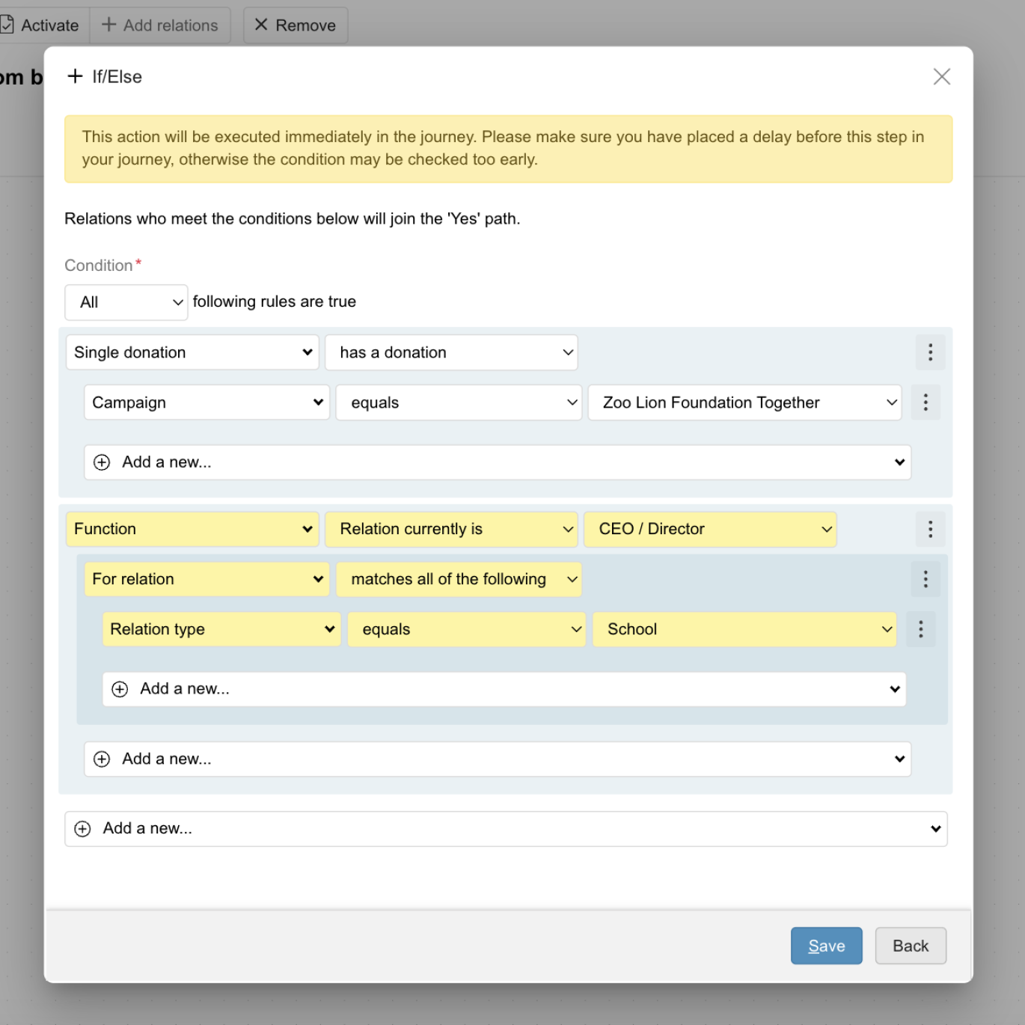Open three-dot menu beside Zoo Lion Foundation Together

point(925,403)
